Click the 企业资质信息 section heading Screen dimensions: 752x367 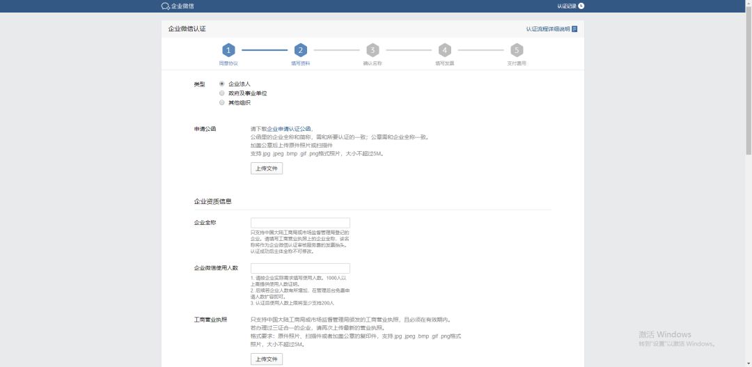click(213, 201)
